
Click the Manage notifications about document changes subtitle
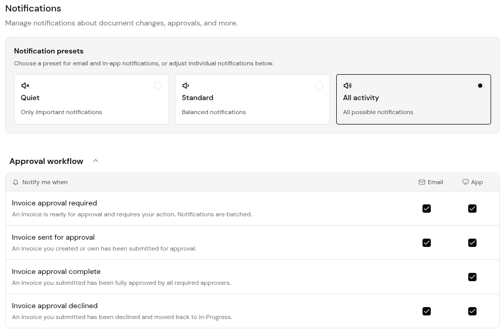click(121, 23)
